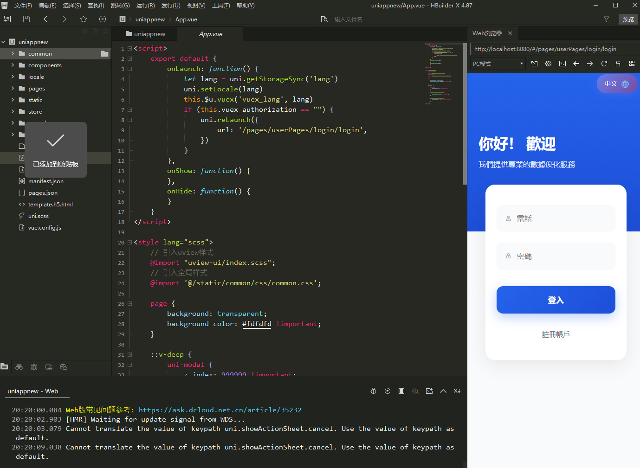Expand the static folder
The width and height of the screenshot is (640, 468).
pyautogui.click(x=13, y=100)
